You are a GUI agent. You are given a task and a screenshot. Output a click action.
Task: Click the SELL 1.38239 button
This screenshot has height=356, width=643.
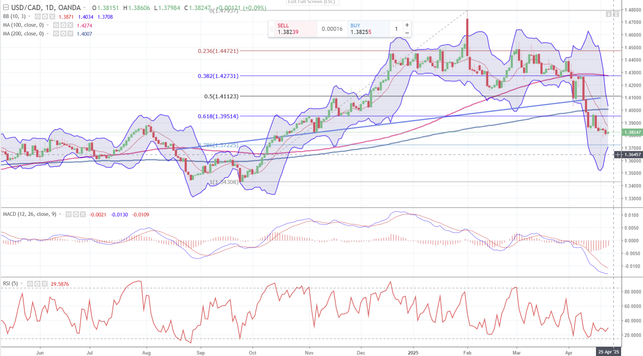tap(292, 29)
